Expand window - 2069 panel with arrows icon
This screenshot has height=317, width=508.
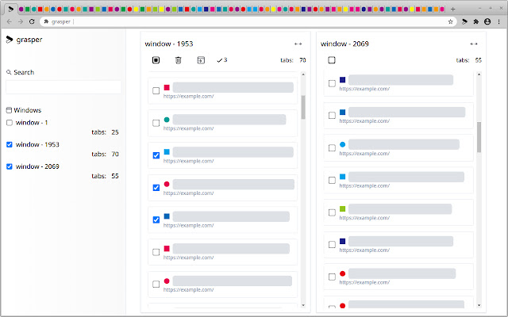click(x=474, y=44)
